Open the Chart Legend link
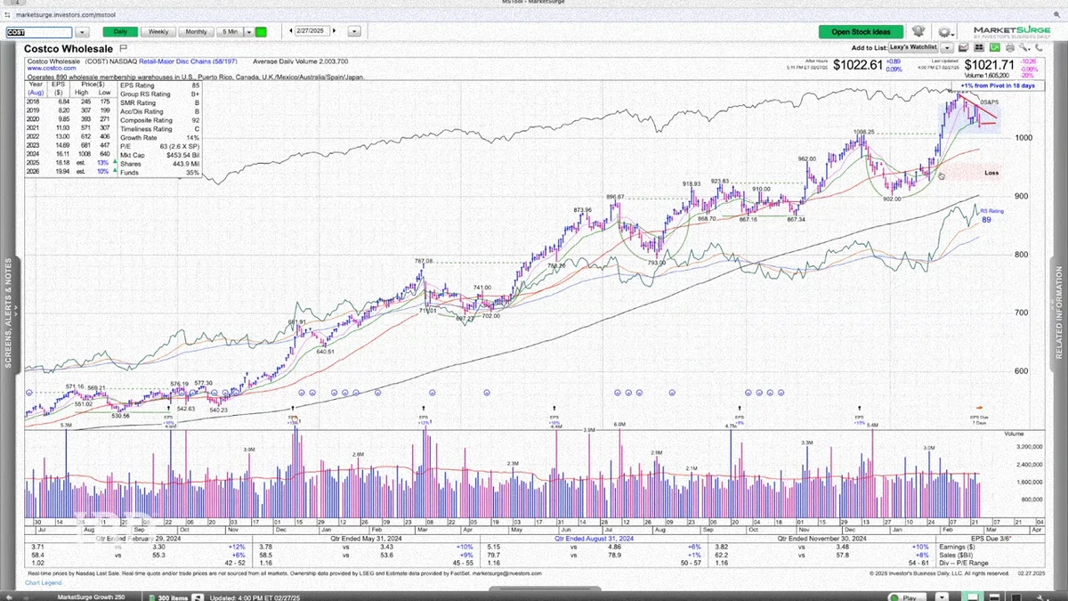Image resolution: width=1068 pixels, height=601 pixels. point(43,582)
